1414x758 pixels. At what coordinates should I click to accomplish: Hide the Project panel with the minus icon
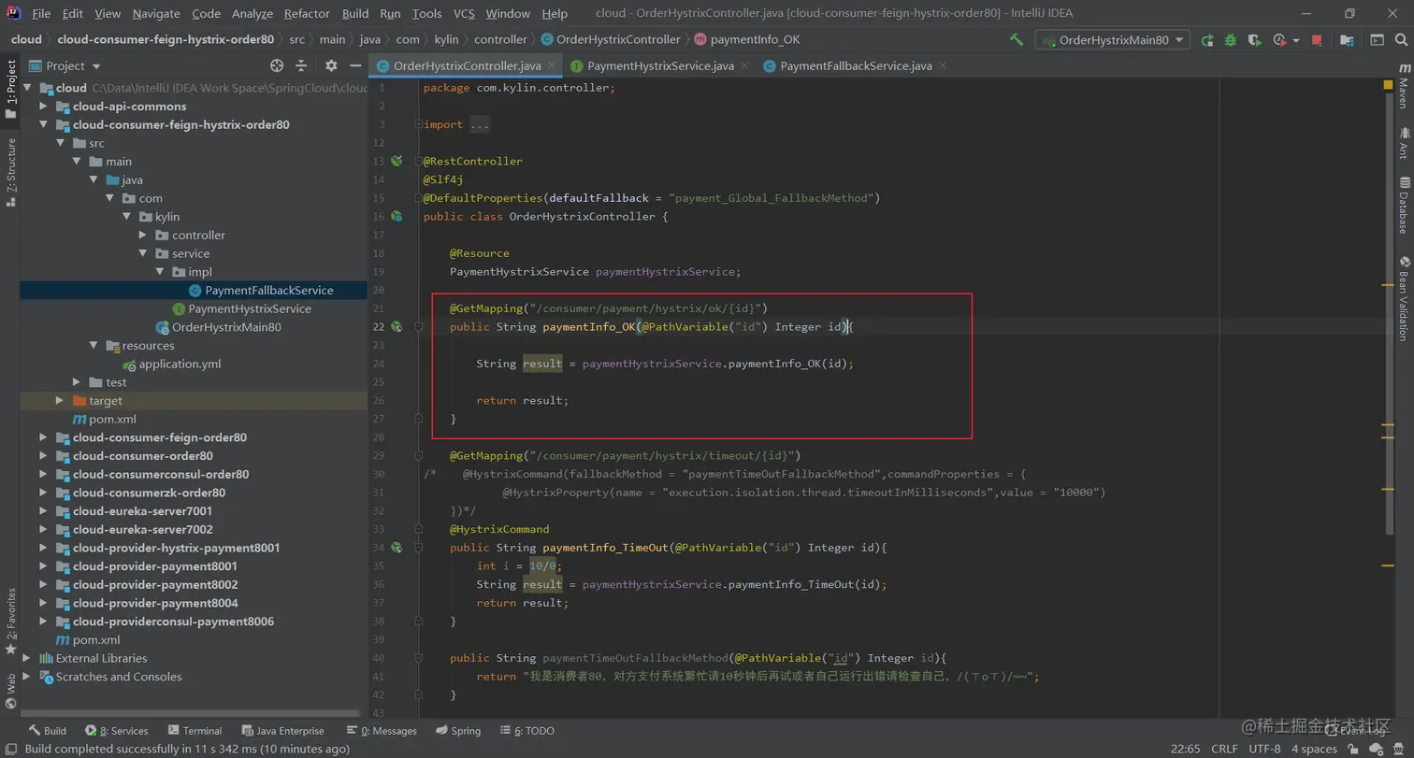tap(355, 65)
